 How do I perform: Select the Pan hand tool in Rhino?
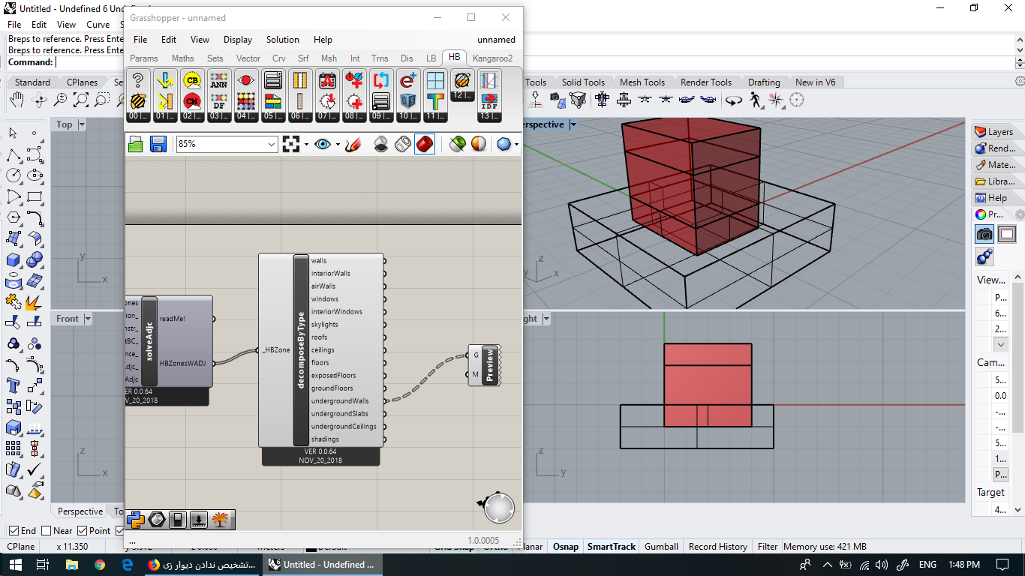coord(17,100)
